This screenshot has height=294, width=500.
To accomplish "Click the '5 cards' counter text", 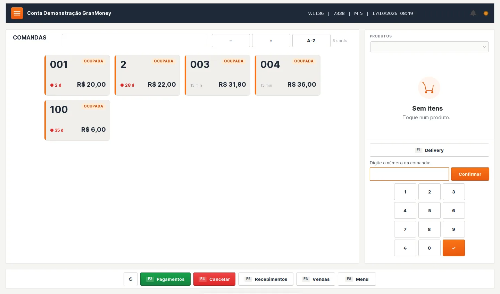I will pos(340,41).
